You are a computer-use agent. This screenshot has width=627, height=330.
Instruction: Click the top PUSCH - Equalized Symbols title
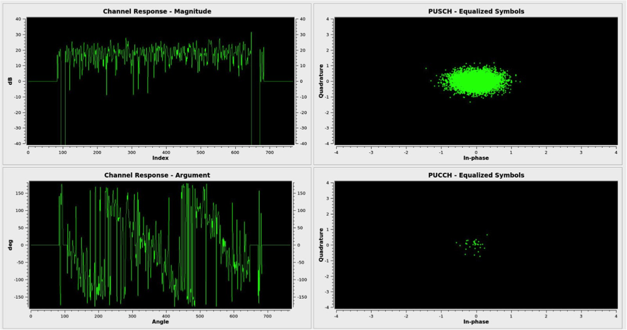point(476,11)
